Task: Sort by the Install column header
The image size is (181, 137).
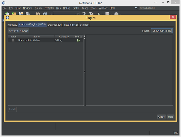Action: click(x=13, y=37)
